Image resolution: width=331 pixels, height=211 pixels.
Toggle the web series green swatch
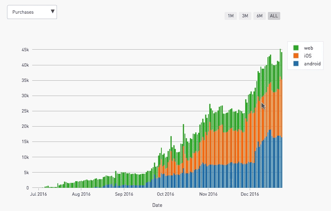tap(296, 48)
